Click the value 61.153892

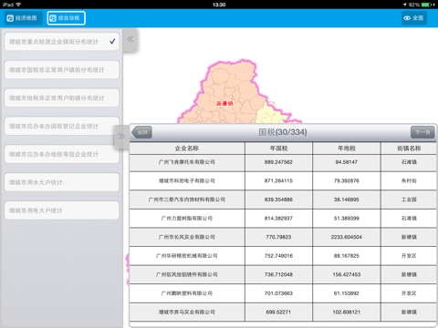[x=347, y=293]
